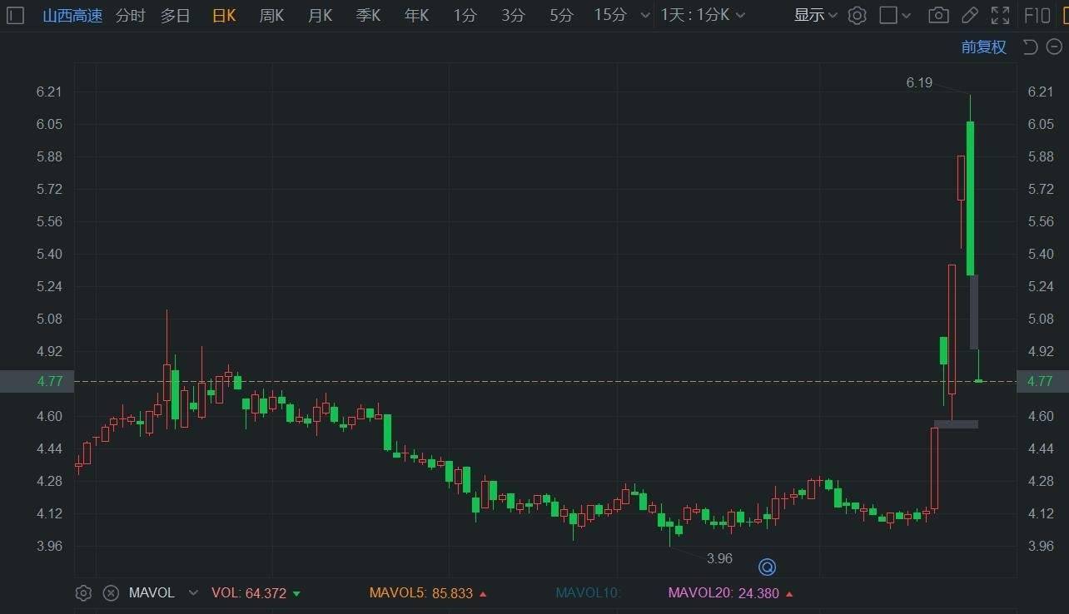Switch to 5分 five-minute chart

(562, 15)
